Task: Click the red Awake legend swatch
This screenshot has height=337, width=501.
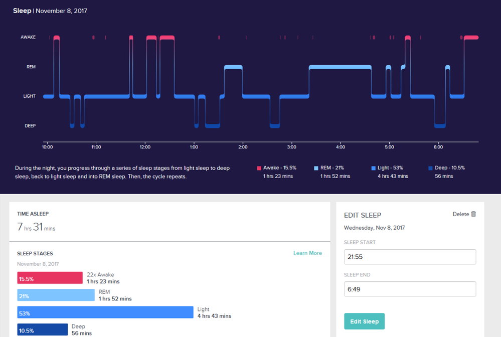Action: click(259, 168)
